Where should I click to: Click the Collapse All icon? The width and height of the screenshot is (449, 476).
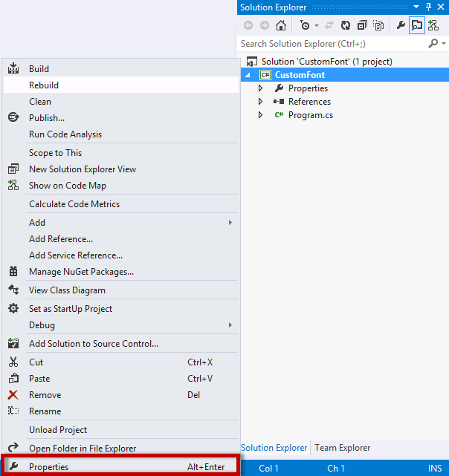coord(362,25)
